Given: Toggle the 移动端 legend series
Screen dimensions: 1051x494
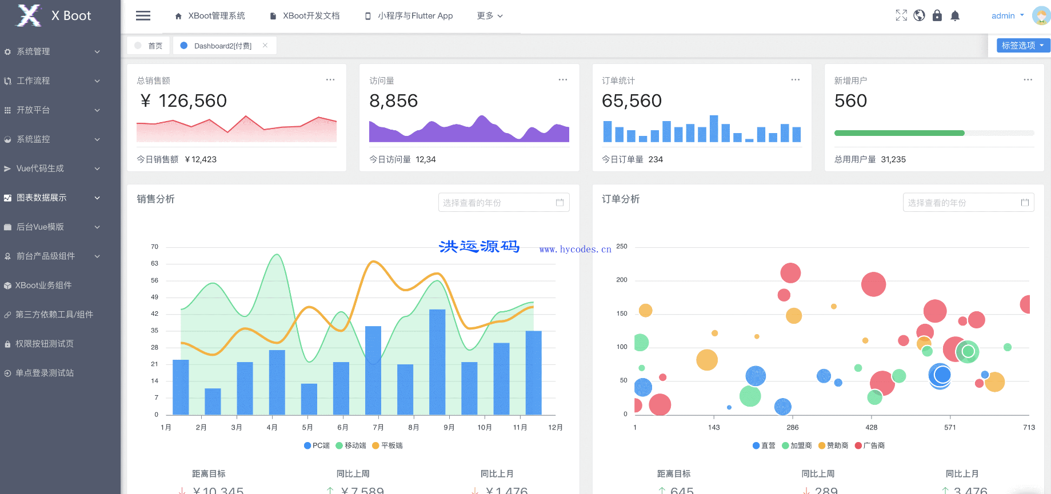Looking at the screenshot, I should pos(351,445).
